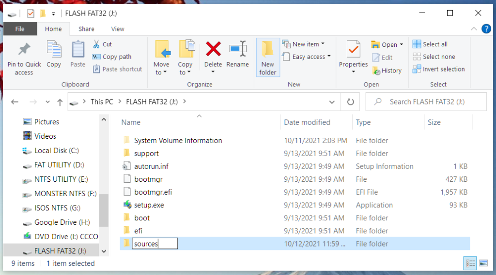Click FLASH FAT32 (J:) breadcrumb
This screenshot has width=496, height=275.
152,101
